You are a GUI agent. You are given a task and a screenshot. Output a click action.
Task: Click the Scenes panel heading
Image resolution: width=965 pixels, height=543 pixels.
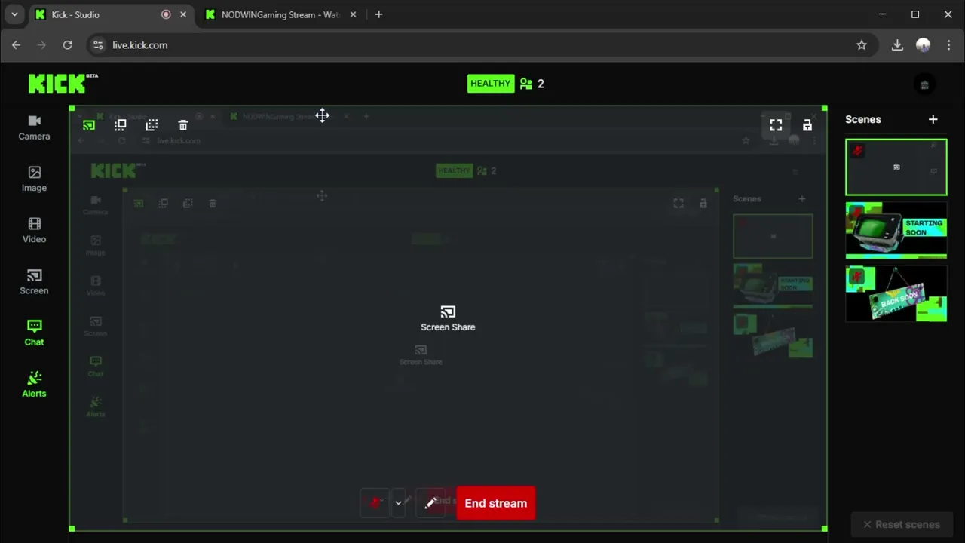[x=863, y=119]
